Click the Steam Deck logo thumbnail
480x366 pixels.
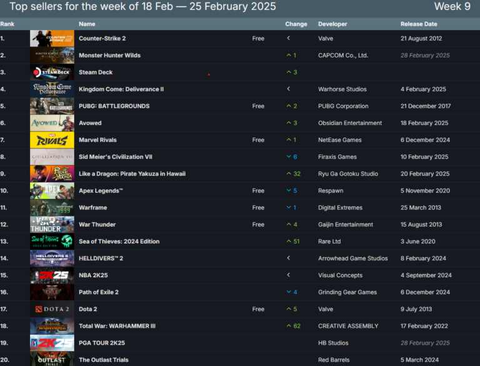tap(52, 73)
